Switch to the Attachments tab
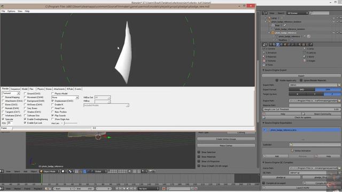Image resolution: width=342 pixels, height=192 pixels. coord(59,89)
